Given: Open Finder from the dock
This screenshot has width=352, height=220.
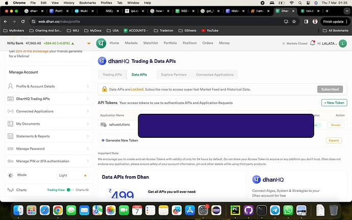Looking at the screenshot, I should [x=18, y=211].
